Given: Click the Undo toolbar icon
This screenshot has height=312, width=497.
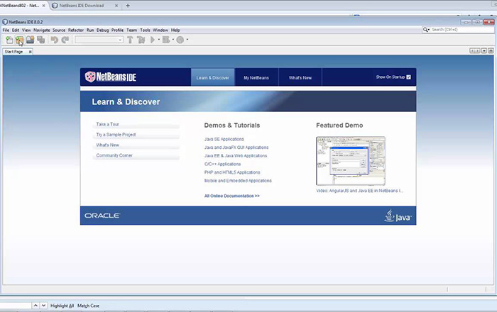Looking at the screenshot, I should (55, 40).
